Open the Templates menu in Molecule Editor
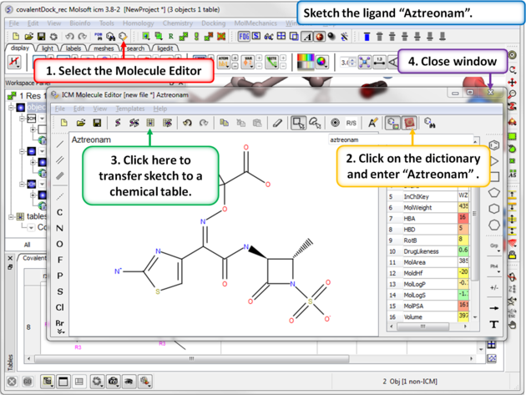Viewport: 526px width, 395px height. (x=129, y=109)
